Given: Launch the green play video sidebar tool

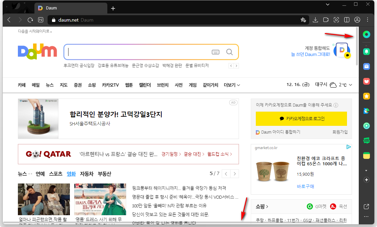Looking at the screenshot, I should click(x=367, y=125).
